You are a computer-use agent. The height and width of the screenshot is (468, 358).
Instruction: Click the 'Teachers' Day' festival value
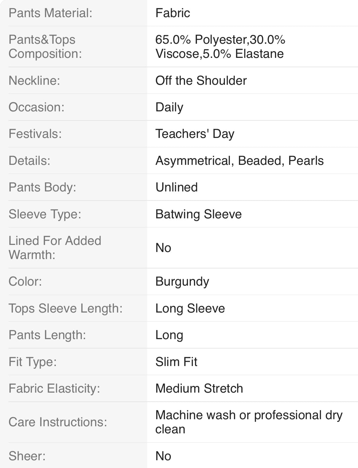pyautogui.click(x=195, y=134)
